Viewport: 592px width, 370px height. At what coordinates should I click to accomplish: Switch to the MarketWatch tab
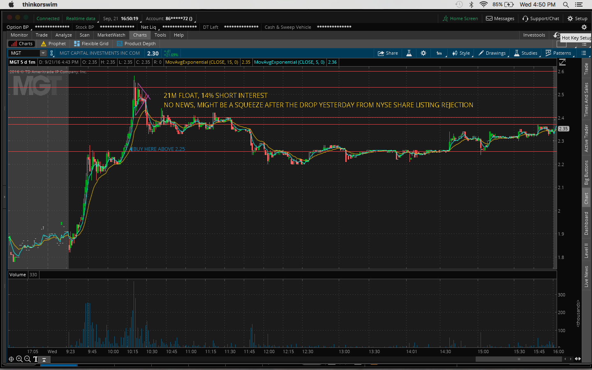click(111, 35)
